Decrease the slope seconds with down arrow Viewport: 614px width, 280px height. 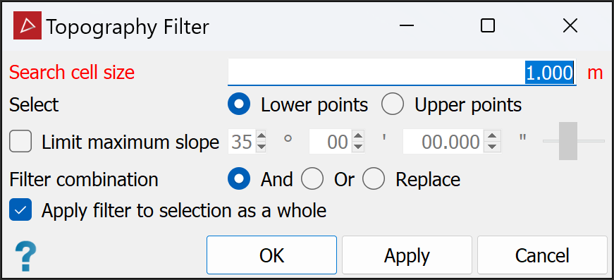tap(495, 147)
